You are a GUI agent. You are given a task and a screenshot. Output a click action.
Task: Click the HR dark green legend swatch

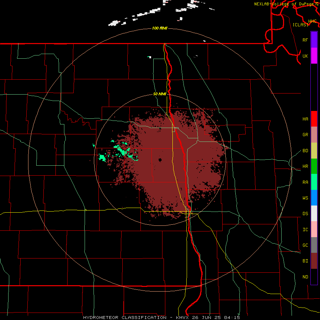coord(314,166)
